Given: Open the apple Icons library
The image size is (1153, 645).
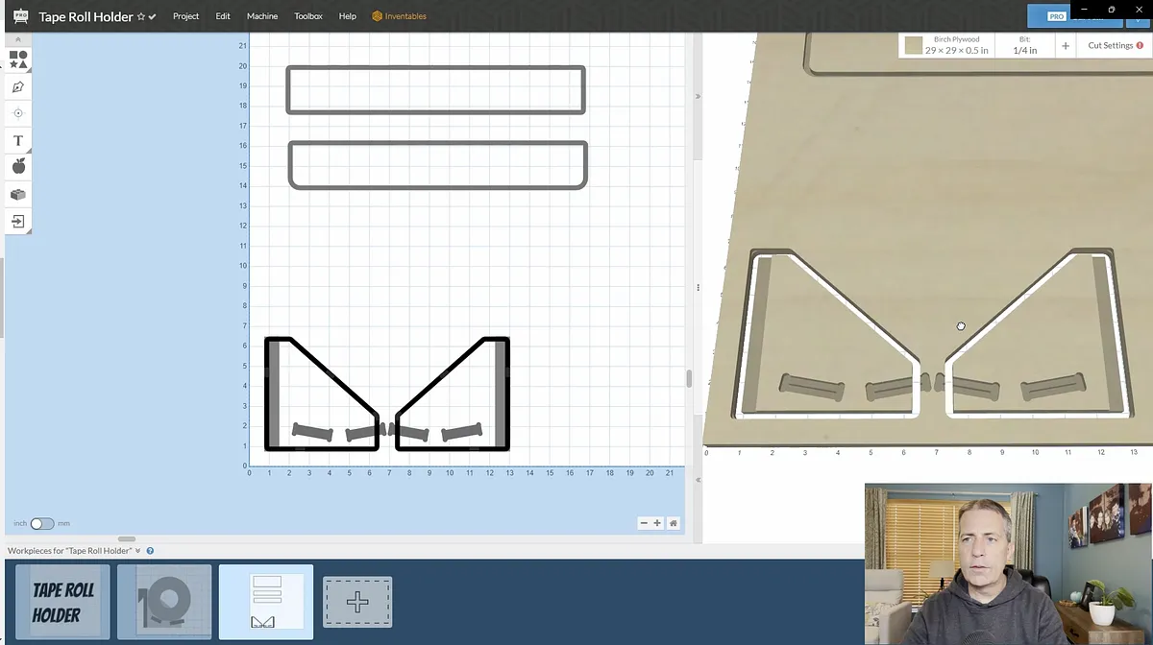Looking at the screenshot, I should 17,167.
